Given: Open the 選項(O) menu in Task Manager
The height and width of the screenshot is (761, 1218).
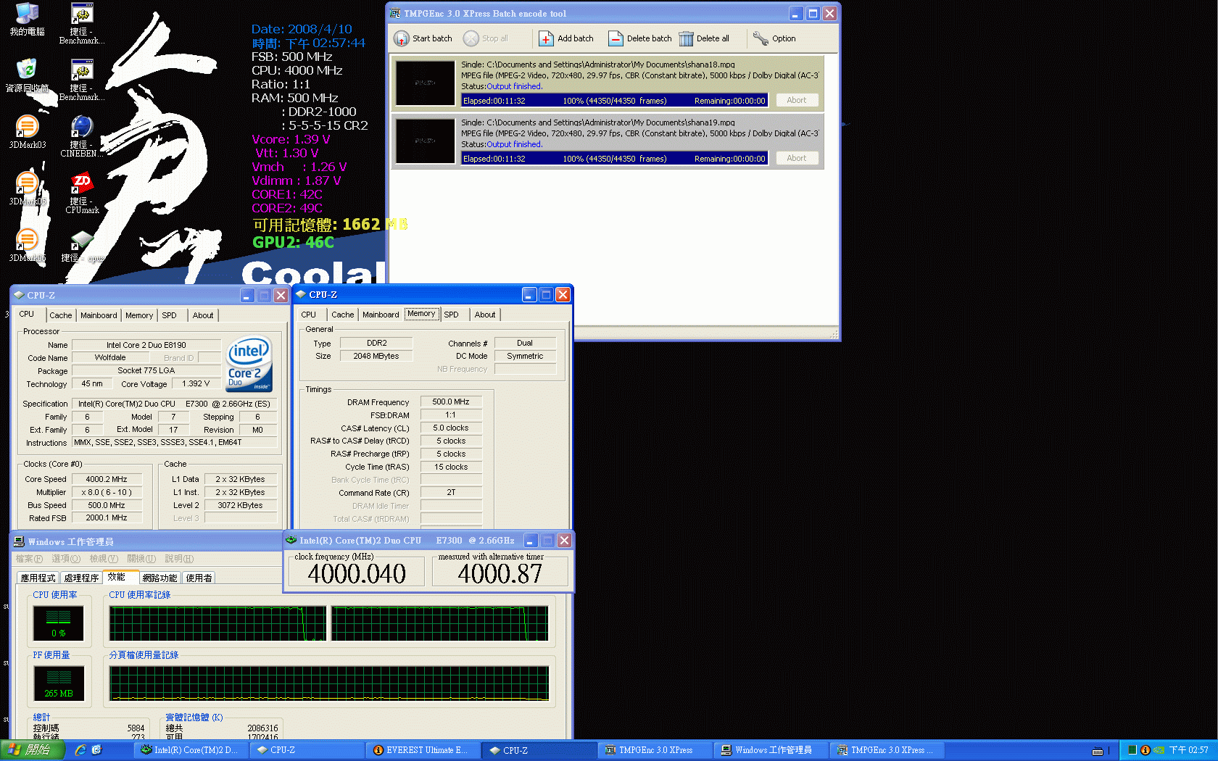Looking at the screenshot, I should click(x=66, y=559).
